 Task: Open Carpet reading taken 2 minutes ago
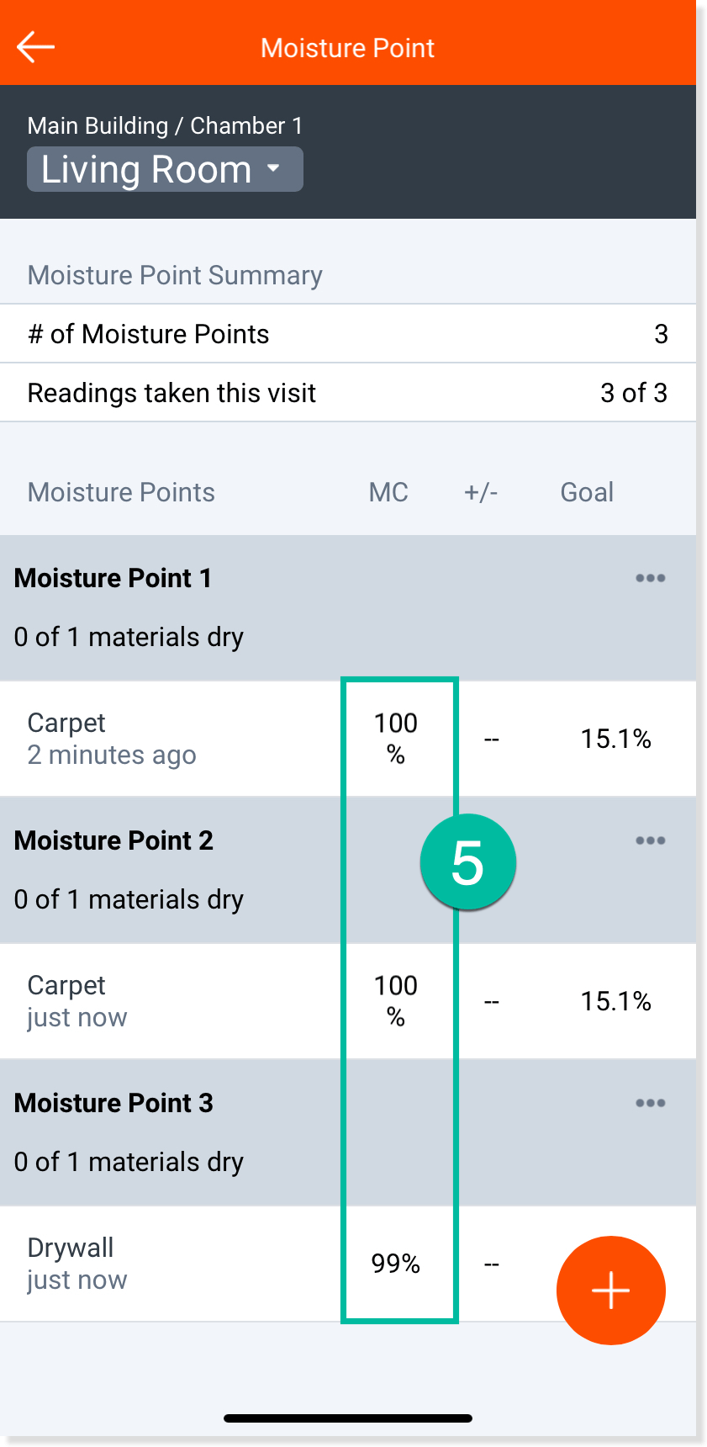tap(112, 739)
